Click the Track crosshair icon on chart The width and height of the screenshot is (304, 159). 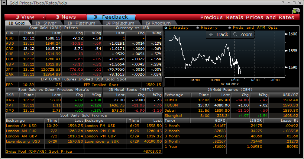pos(211,35)
